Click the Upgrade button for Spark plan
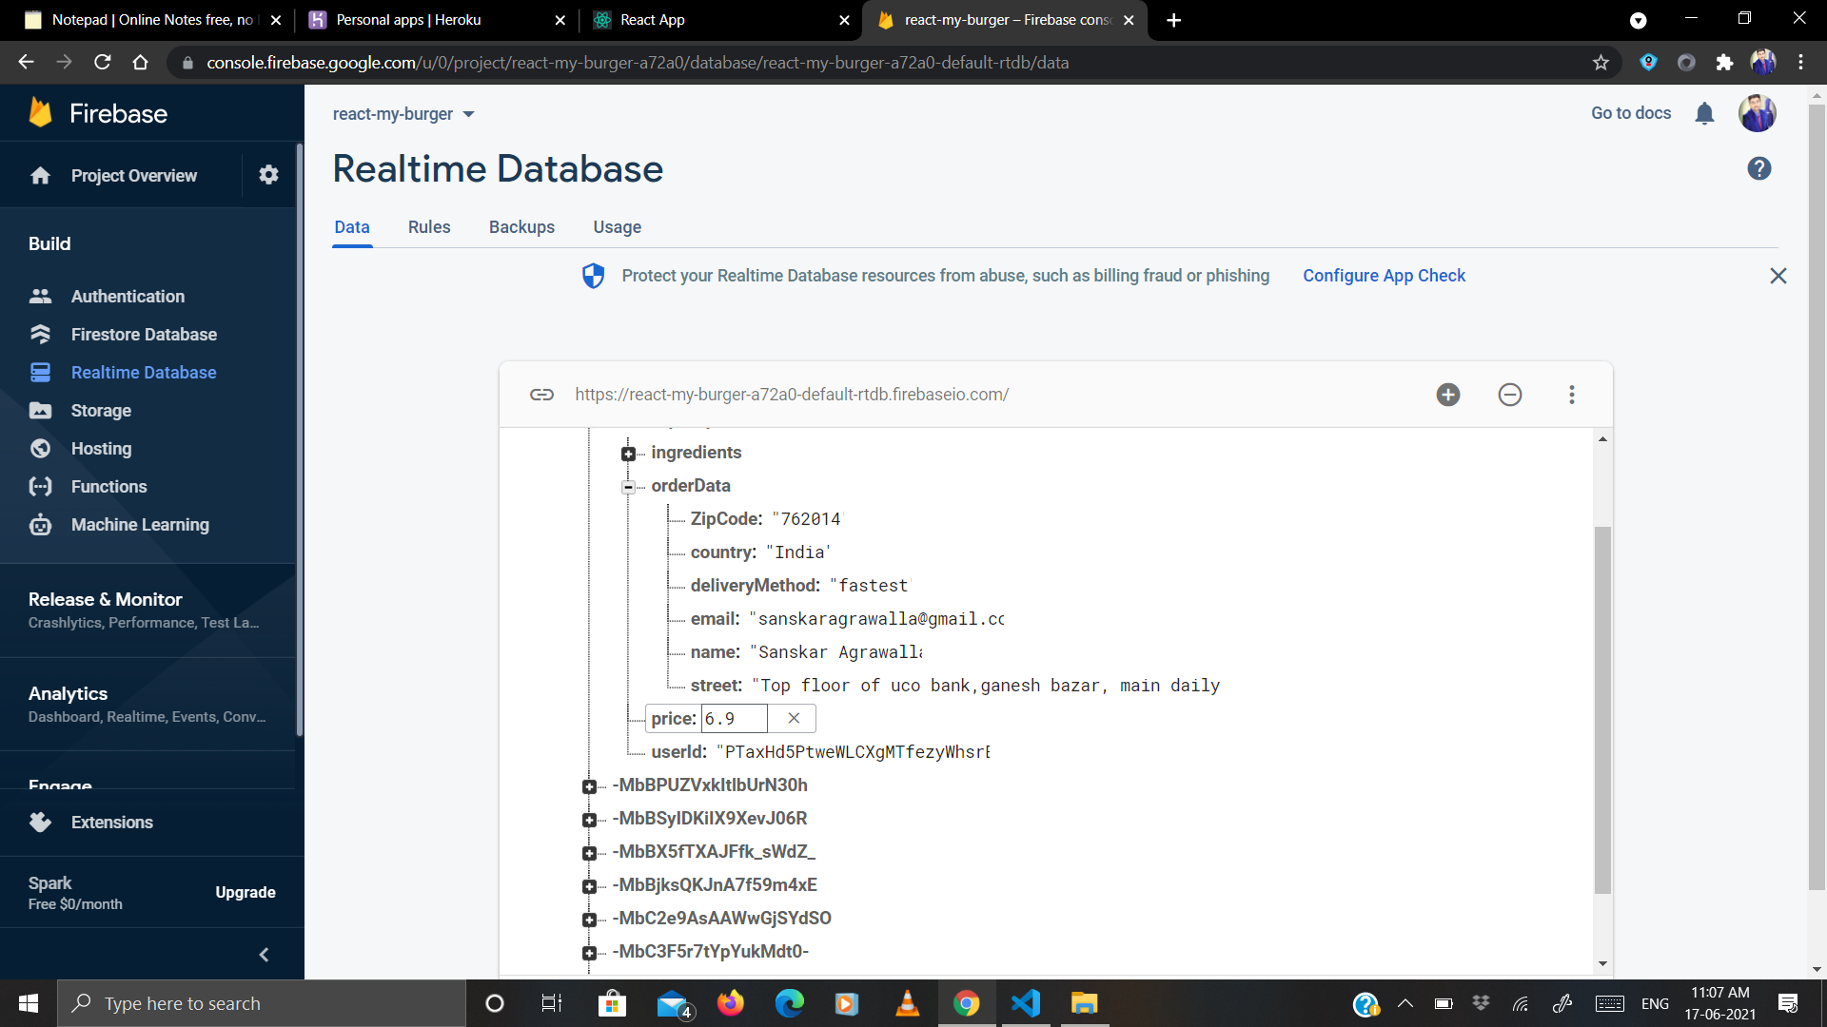 tap(245, 892)
